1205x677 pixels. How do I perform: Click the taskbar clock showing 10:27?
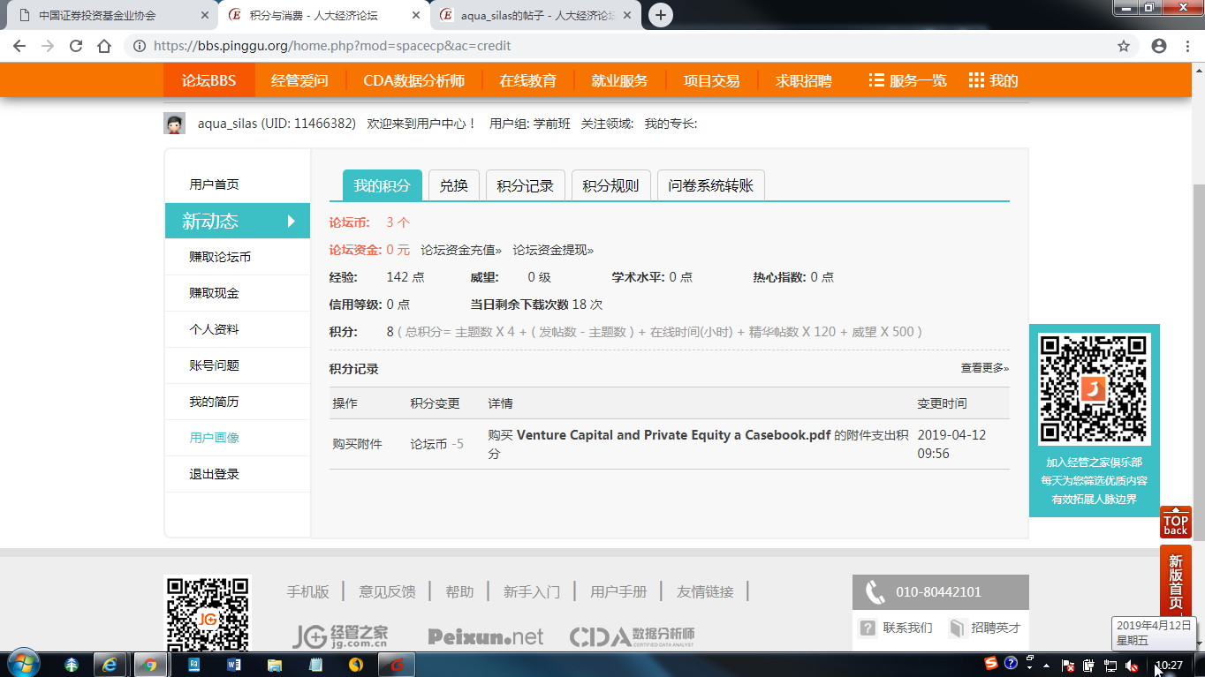1169,665
